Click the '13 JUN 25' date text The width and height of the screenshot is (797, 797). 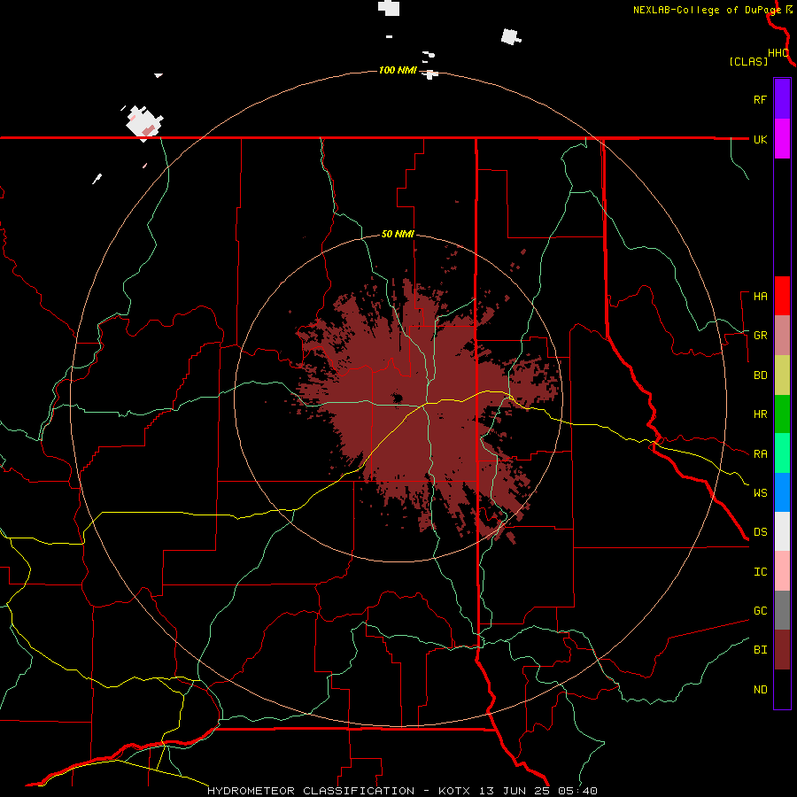coord(515,791)
